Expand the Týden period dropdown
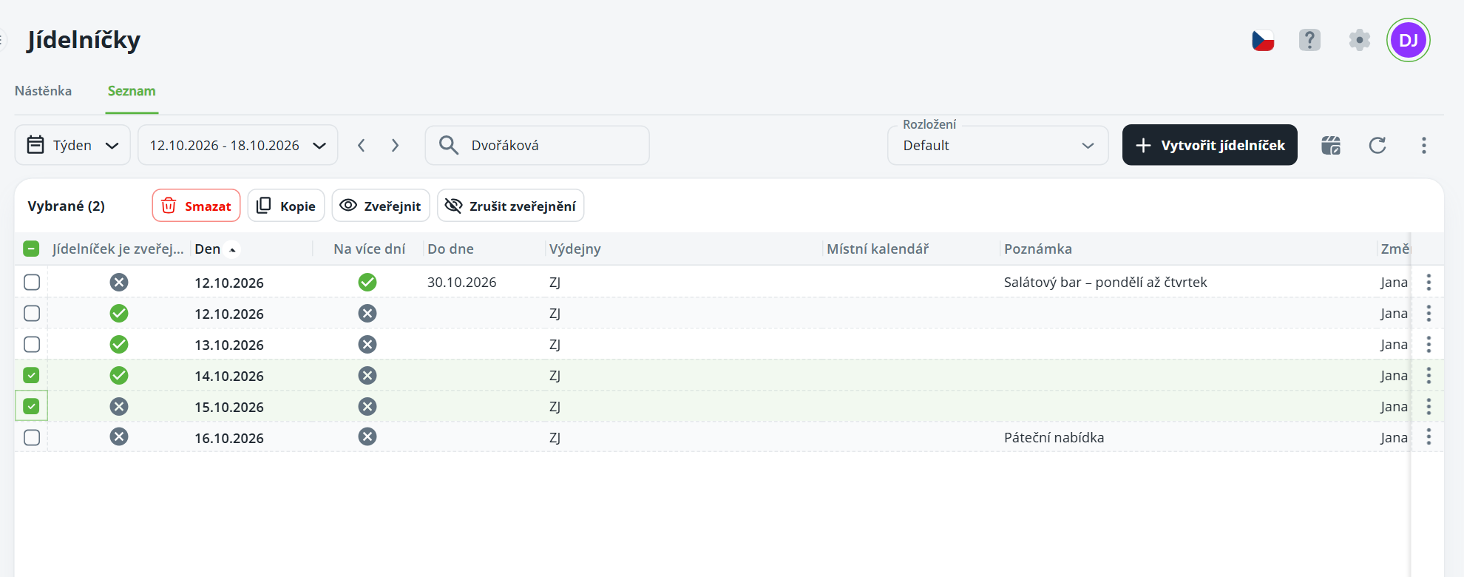Image resolution: width=1464 pixels, height=577 pixels. tap(72, 145)
